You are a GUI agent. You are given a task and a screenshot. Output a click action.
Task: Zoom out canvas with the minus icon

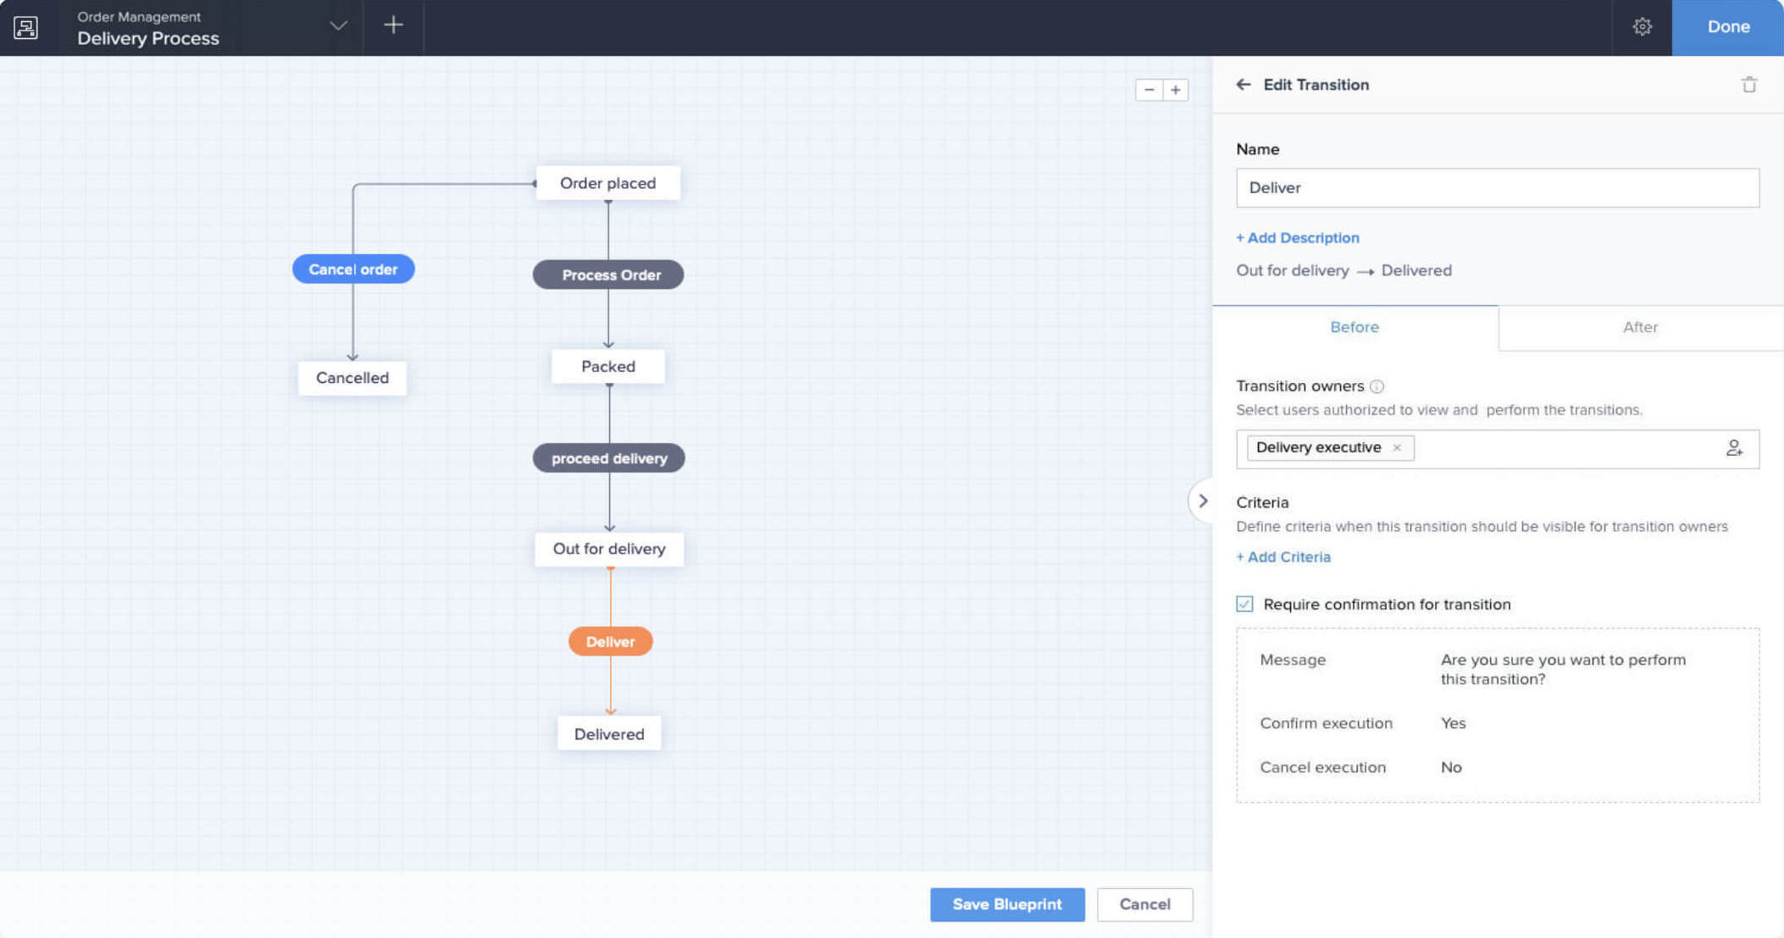[x=1149, y=90]
